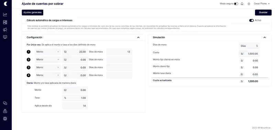Open the settings gear icon

[249, 4]
